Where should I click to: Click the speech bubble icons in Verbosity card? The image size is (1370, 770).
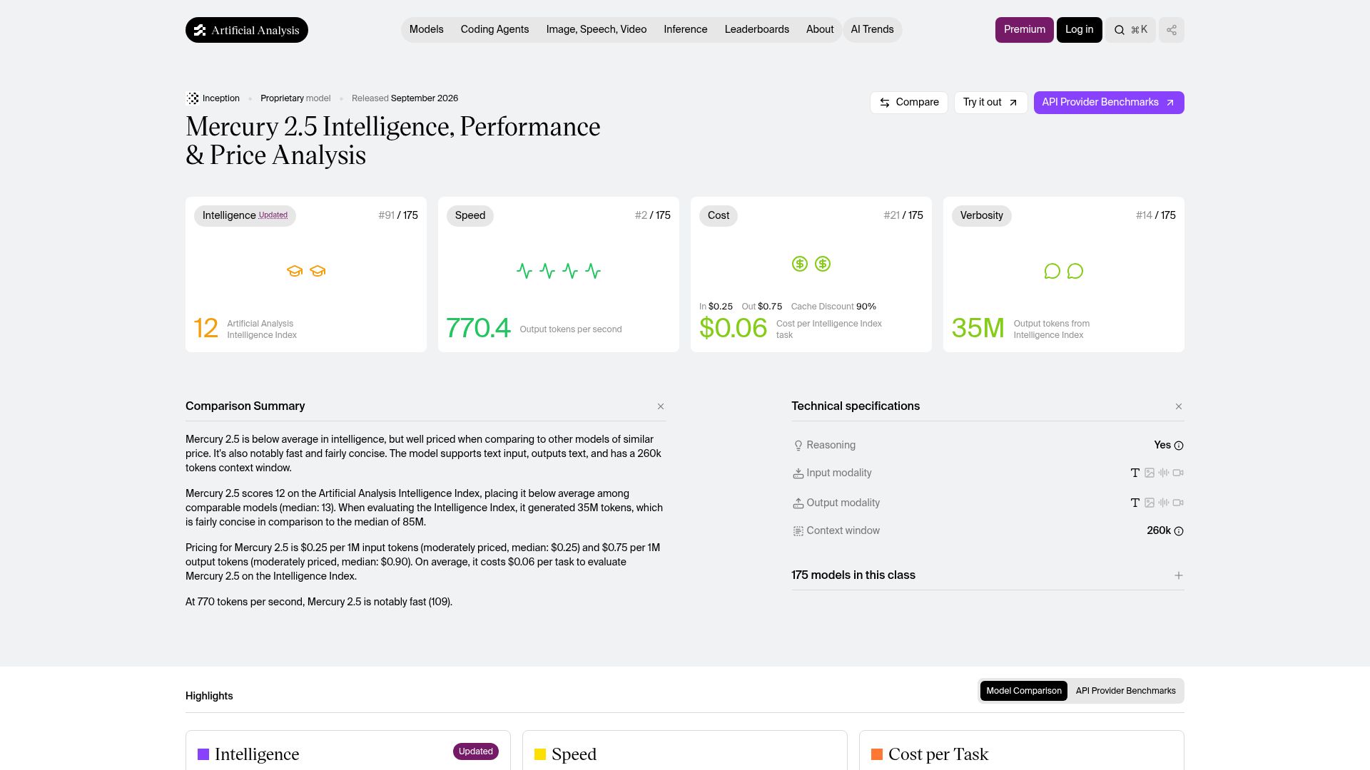tap(1064, 271)
